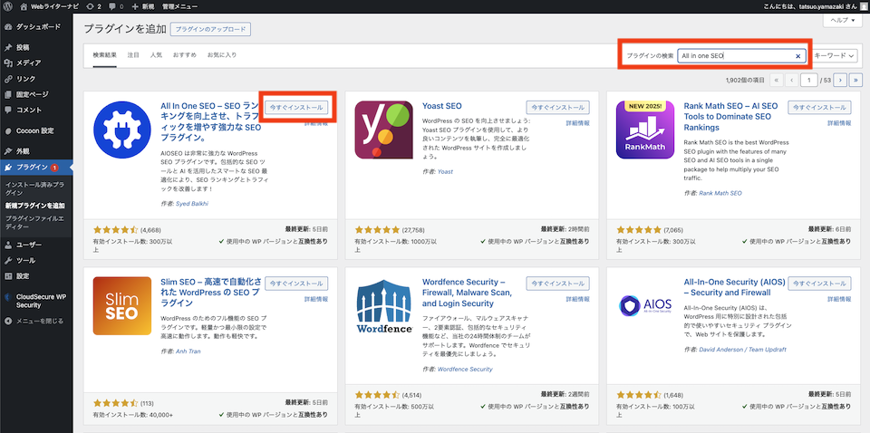Open the Webライターナビ site home link
This screenshot has height=433, width=870.
pyautogui.click(x=49, y=6)
